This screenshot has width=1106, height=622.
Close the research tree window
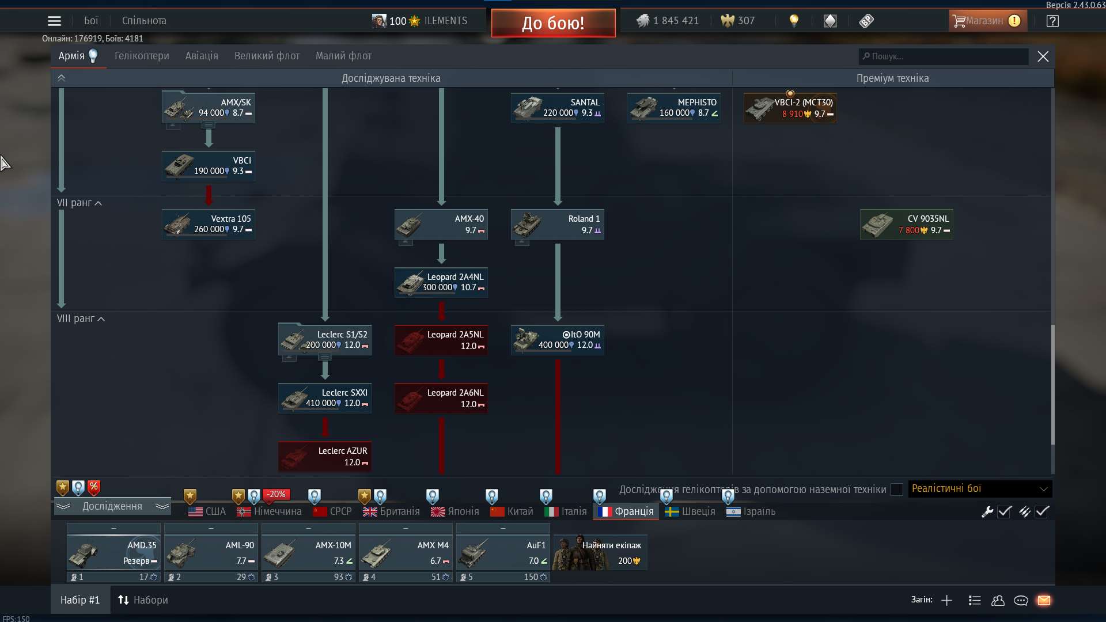1043,56
